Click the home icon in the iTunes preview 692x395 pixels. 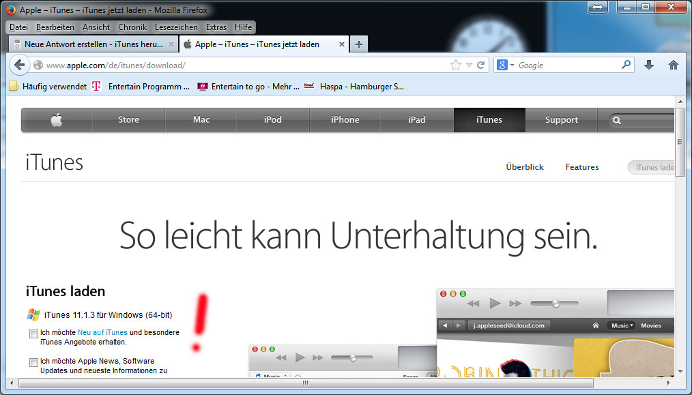coord(596,325)
